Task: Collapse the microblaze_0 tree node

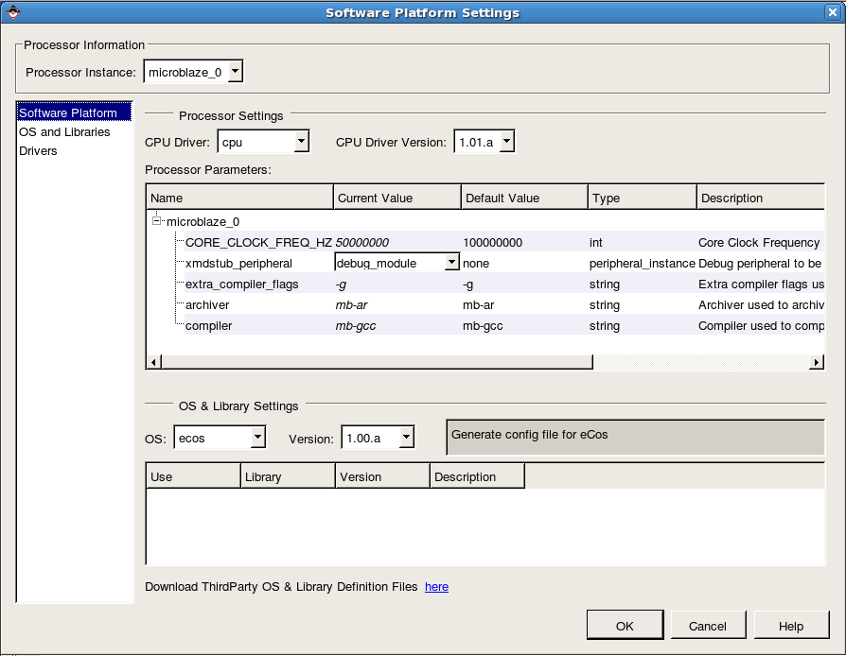Action: [x=157, y=221]
